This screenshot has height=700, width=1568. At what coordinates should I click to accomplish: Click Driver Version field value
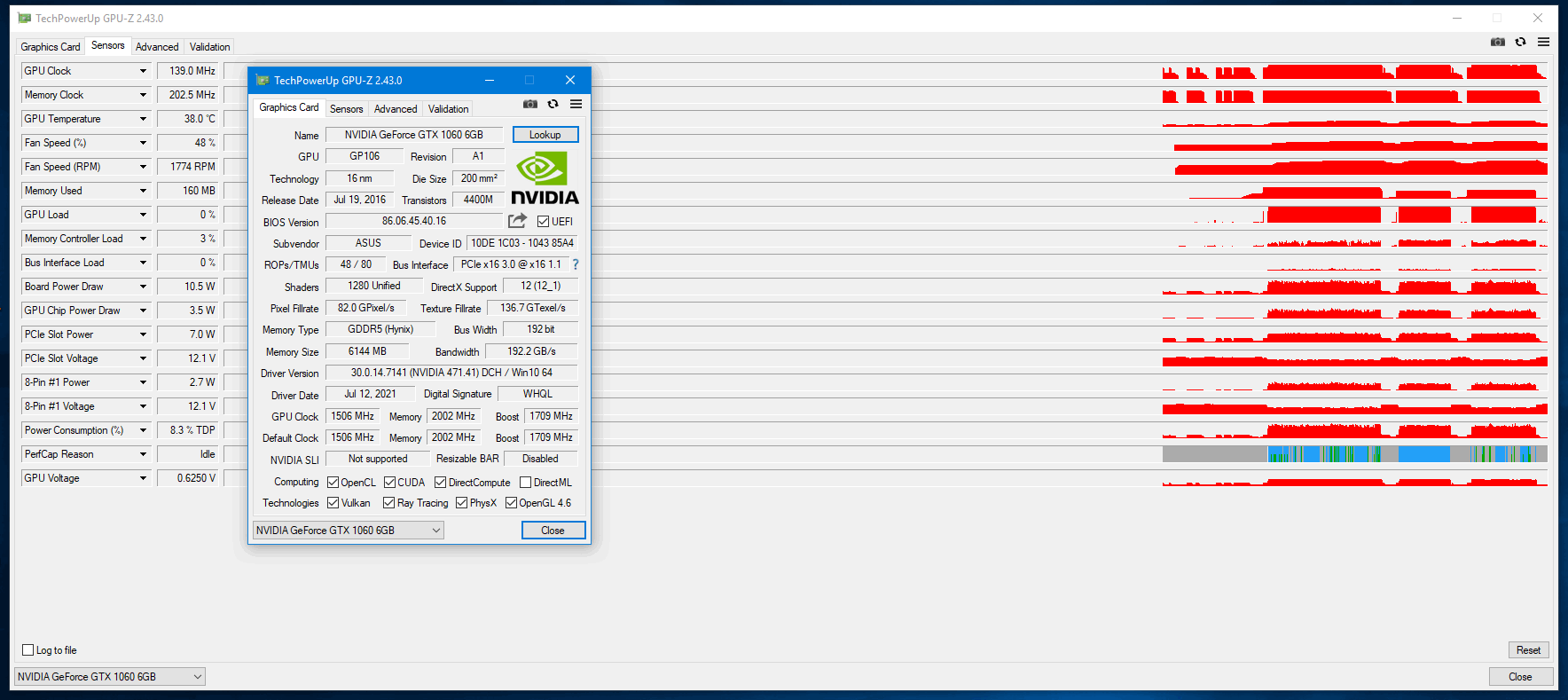(451, 373)
